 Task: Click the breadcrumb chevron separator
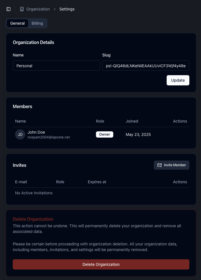coord(55,9)
